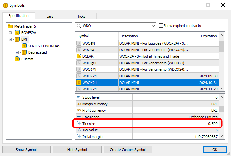Click the search magnifier icon
This screenshot has width=231, height=156.
pyautogui.click(x=79, y=26)
